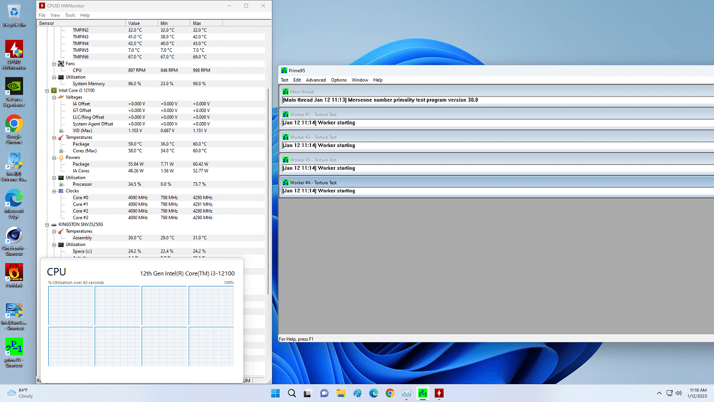Collapse the Temperatures node under Intel Core i3
The image size is (714, 402).
point(54,138)
